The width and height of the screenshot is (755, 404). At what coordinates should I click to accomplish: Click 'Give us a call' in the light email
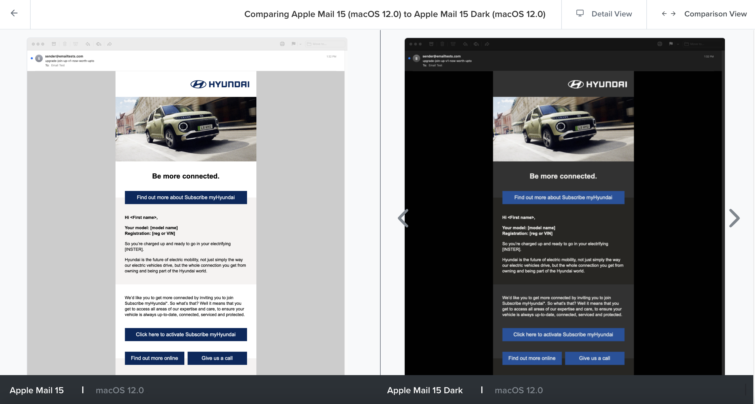click(x=217, y=358)
